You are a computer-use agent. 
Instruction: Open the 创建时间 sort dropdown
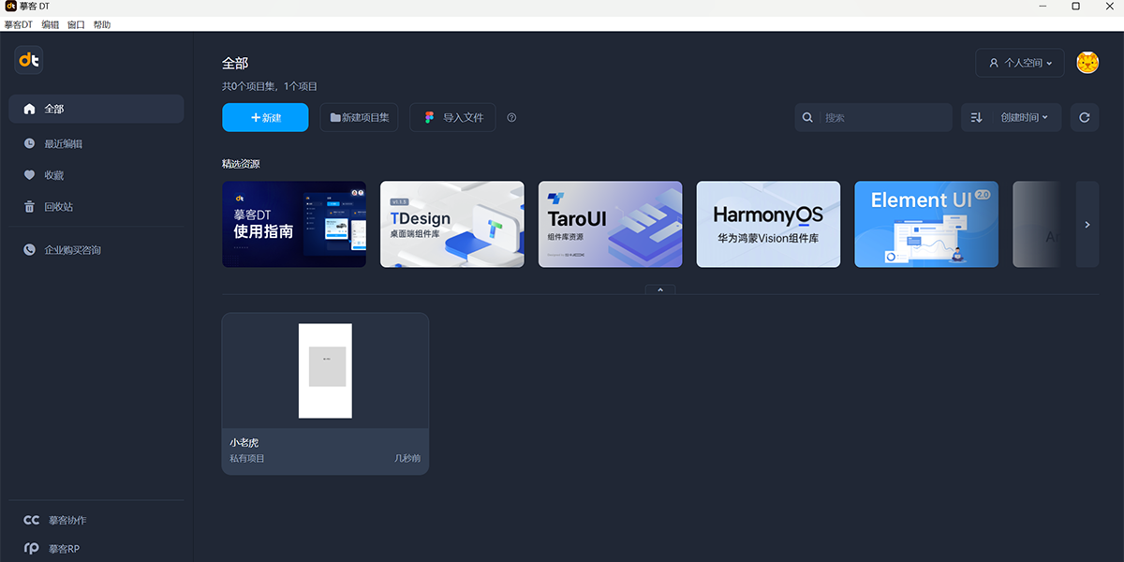point(1024,117)
